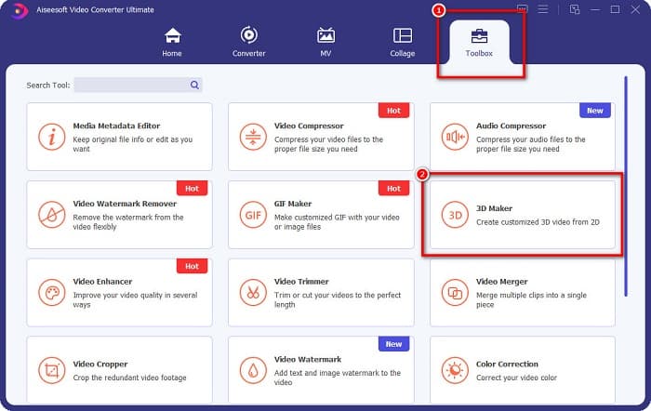
Task: Click the vertical scrollbar of the tool list
Action: (626, 186)
